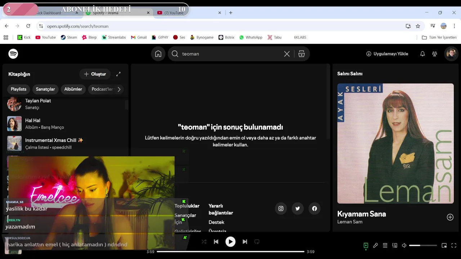Click the song progress bar
461x259 pixels.
[230, 252]
